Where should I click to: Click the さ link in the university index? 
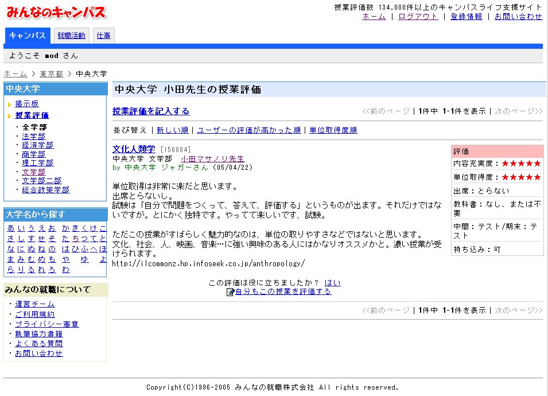point(11,239)
